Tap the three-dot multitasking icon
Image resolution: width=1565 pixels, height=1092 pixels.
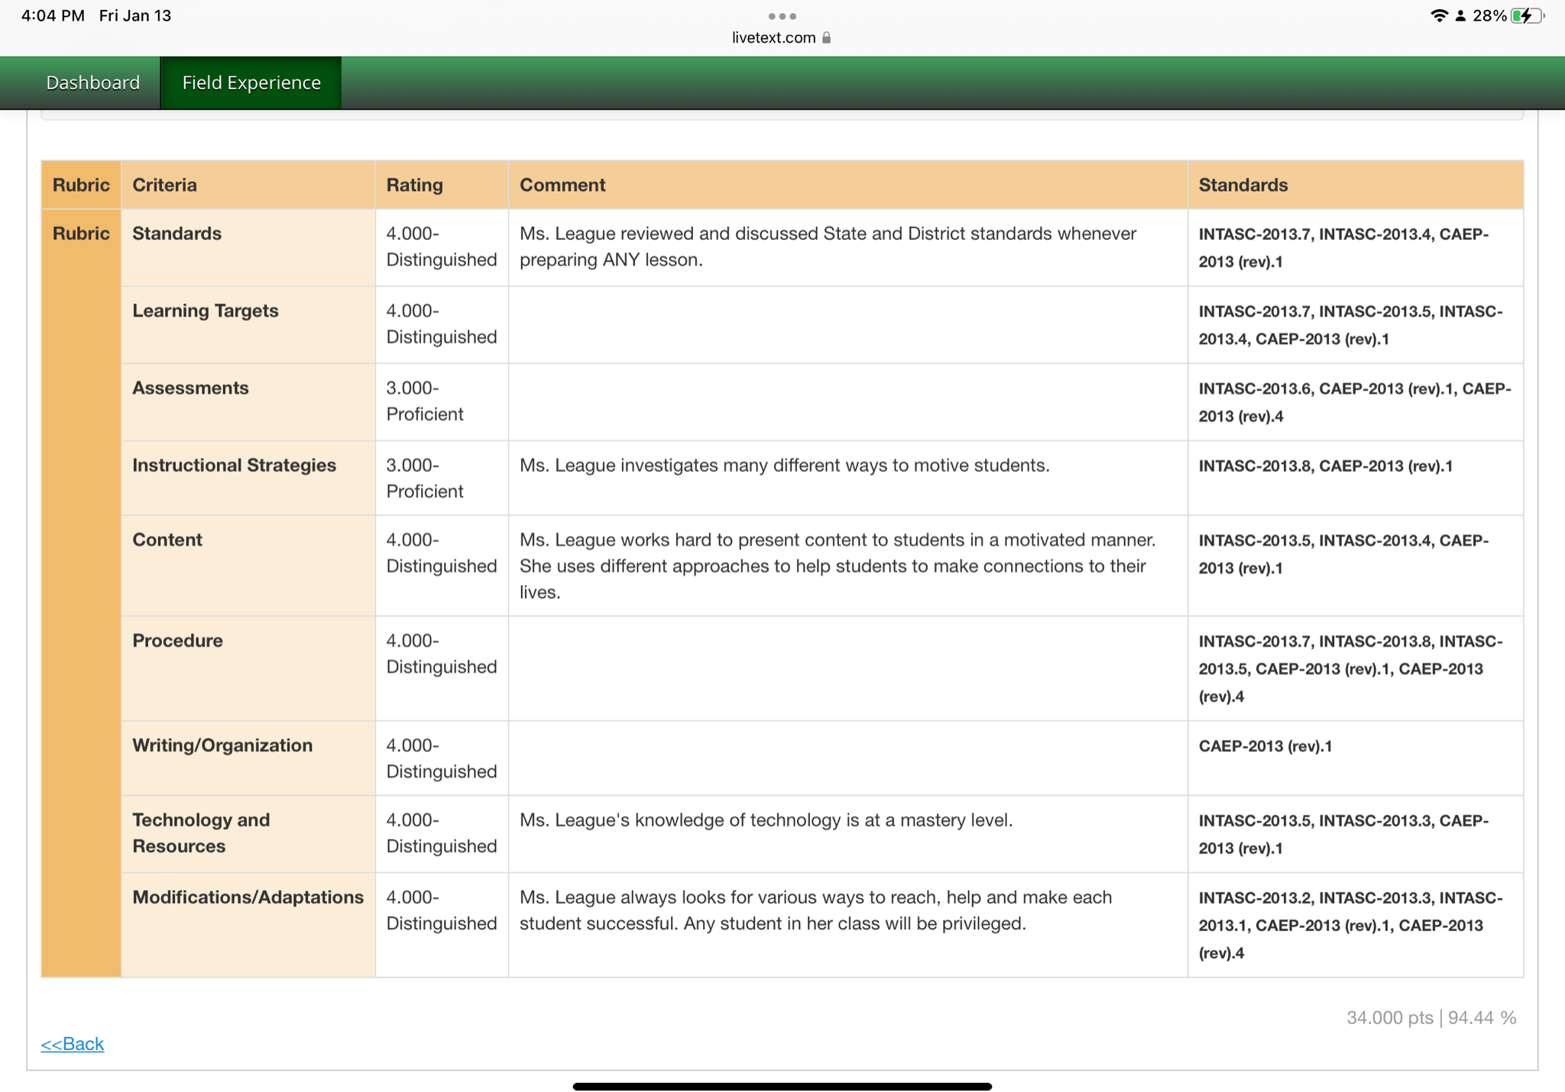782,16
